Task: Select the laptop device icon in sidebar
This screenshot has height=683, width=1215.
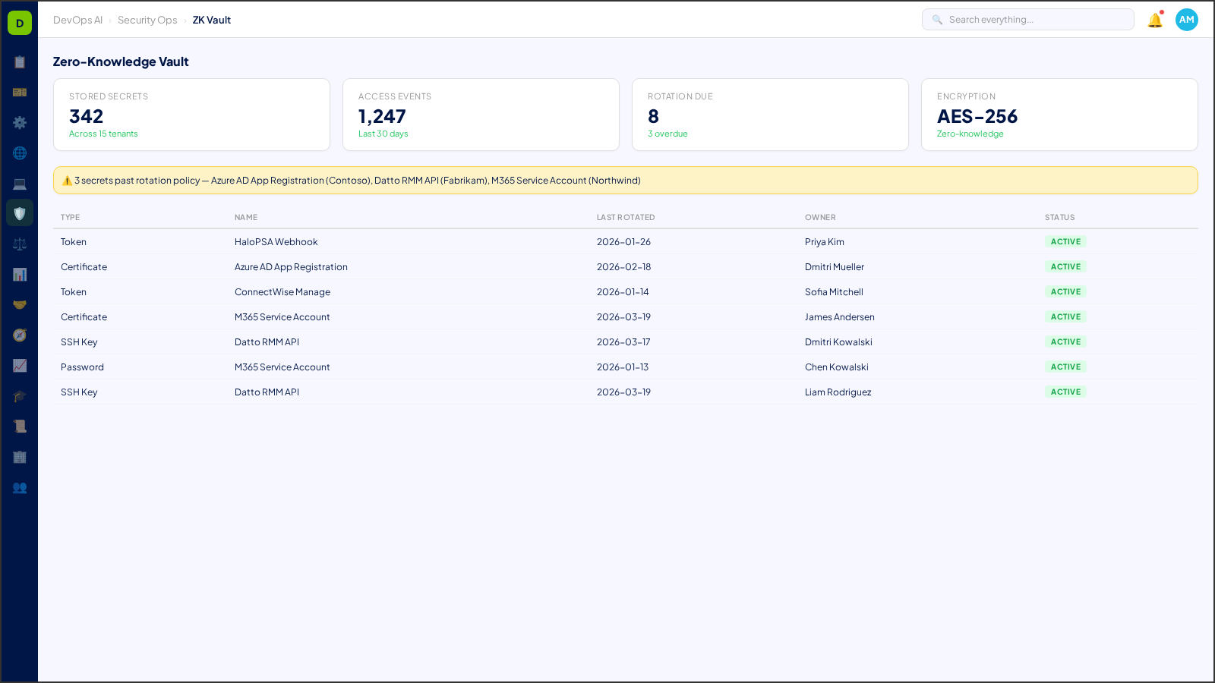Action: [x=20, y=183]
